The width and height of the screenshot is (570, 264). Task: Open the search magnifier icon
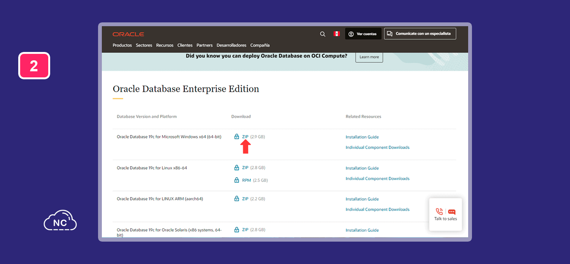click(x=323, y=34)
